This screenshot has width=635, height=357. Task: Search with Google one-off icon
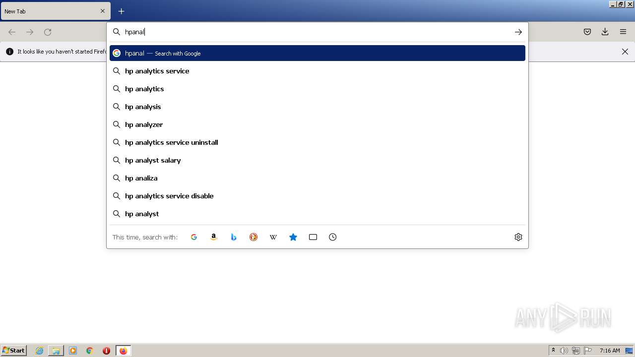[x=194, y=237]
